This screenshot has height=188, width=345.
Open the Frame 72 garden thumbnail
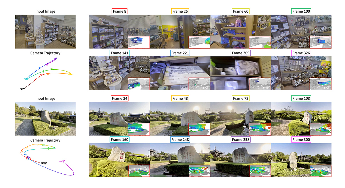tap(241, 119)
